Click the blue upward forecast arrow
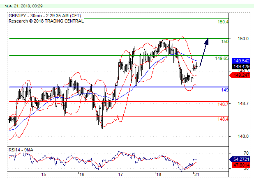The width and height of the screenshot is (254, 183). point(204,50)
